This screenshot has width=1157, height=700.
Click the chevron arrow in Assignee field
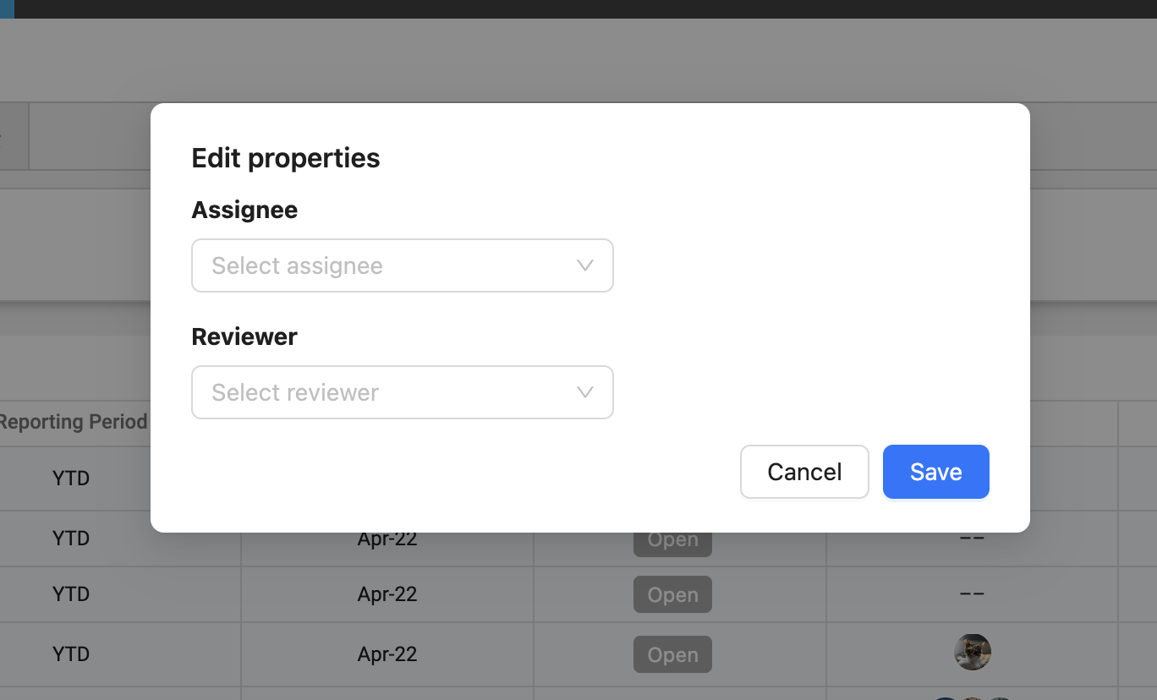pos(584,265)
